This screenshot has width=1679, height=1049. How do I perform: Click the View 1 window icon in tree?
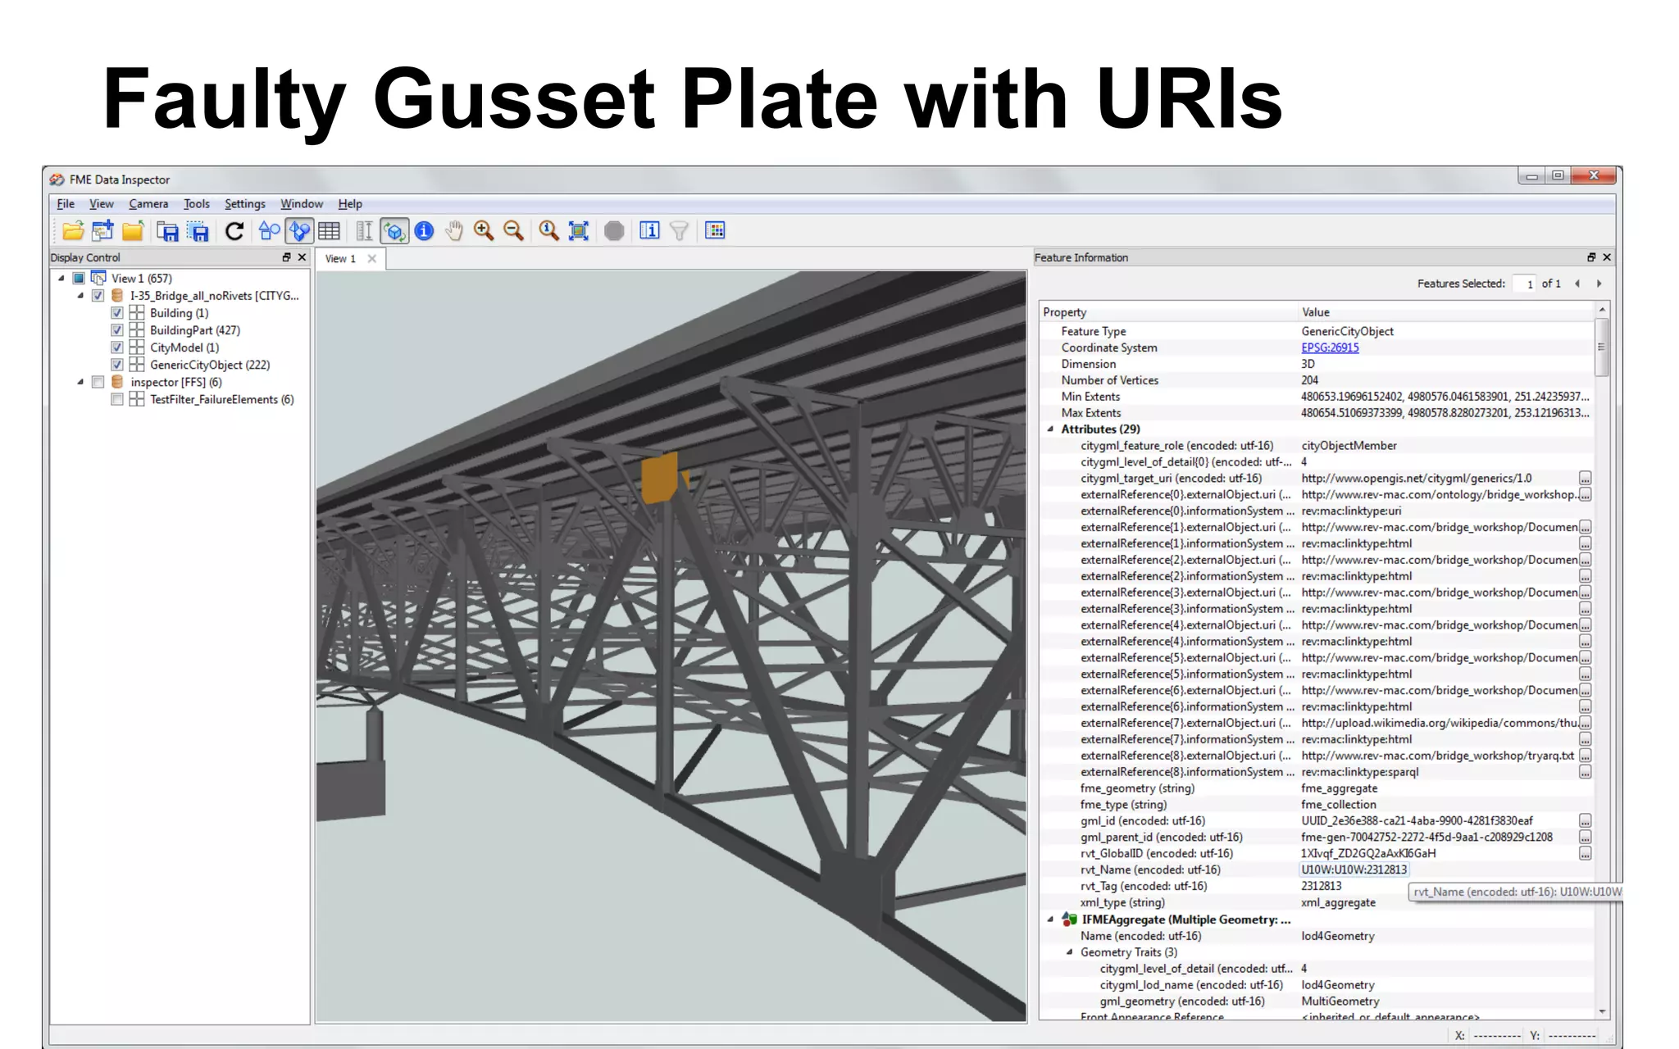pos(98,278)
